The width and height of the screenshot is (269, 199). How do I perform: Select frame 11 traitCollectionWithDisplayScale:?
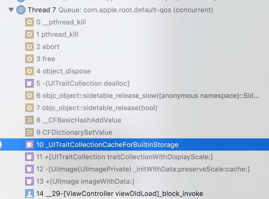pyautogui.click(x=124, y=157)
